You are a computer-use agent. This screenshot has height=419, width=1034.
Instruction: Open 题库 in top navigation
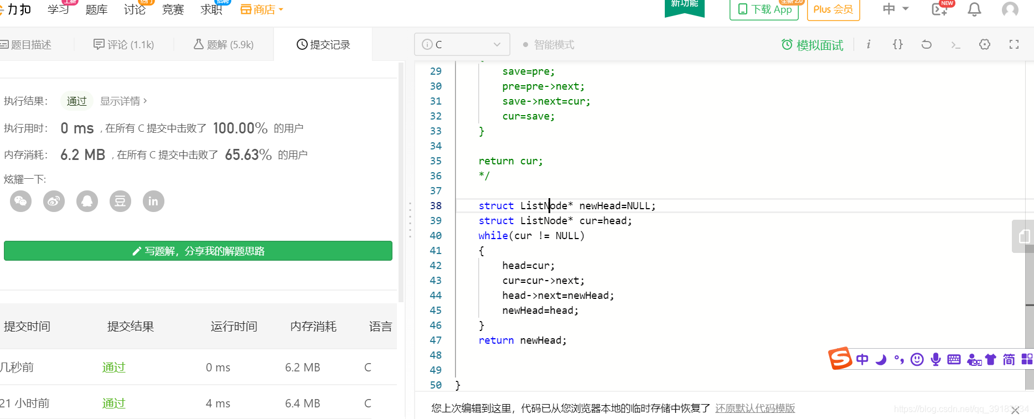coord(96,9)
